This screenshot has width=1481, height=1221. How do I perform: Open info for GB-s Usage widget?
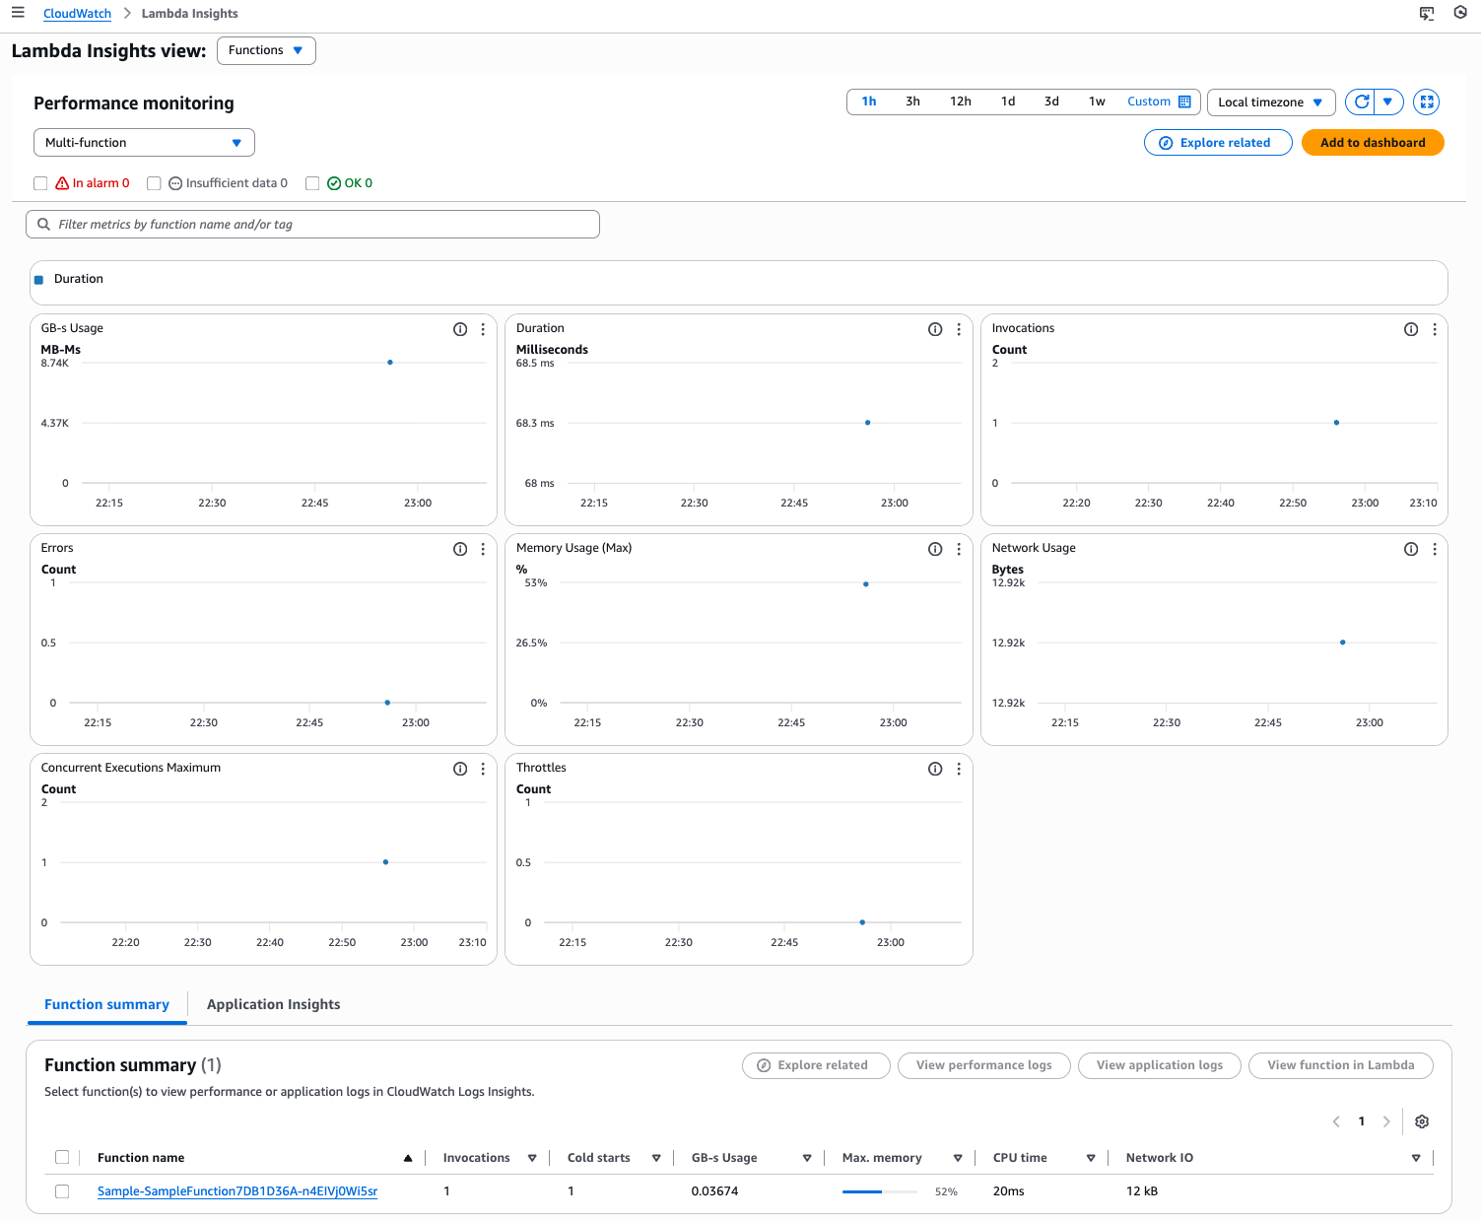click(459, 329)
